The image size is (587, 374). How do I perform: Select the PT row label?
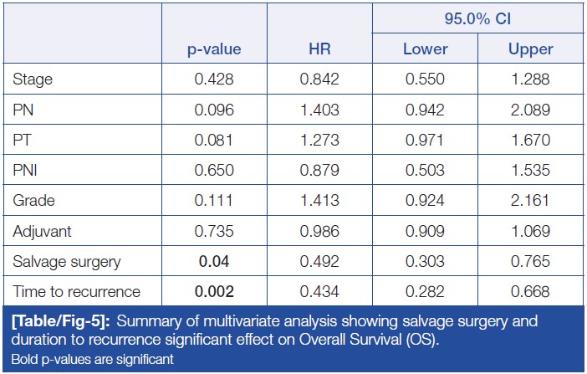(x=23, y=141)
